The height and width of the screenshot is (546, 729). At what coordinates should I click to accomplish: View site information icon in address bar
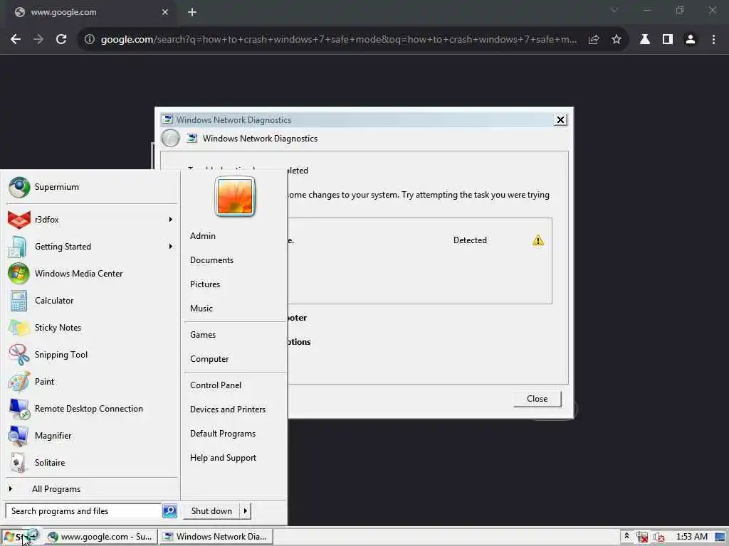tap(89, 40)
